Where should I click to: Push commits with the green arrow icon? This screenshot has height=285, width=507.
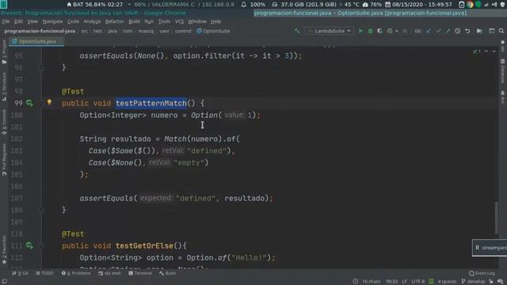click(x=448, y=31)
